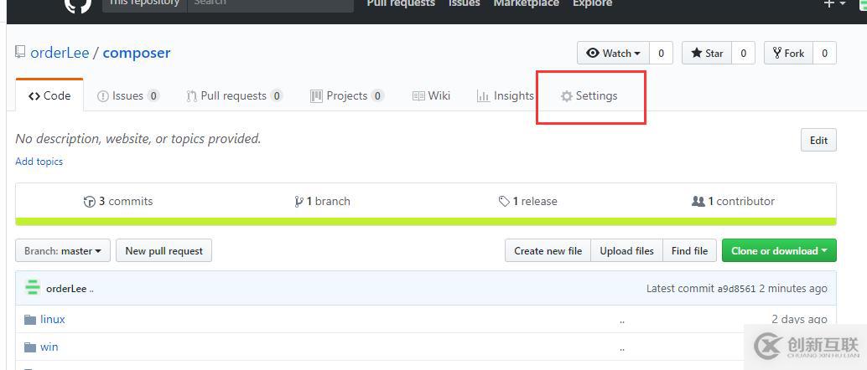Go to the Wiki tab

[x=431, y=95]
